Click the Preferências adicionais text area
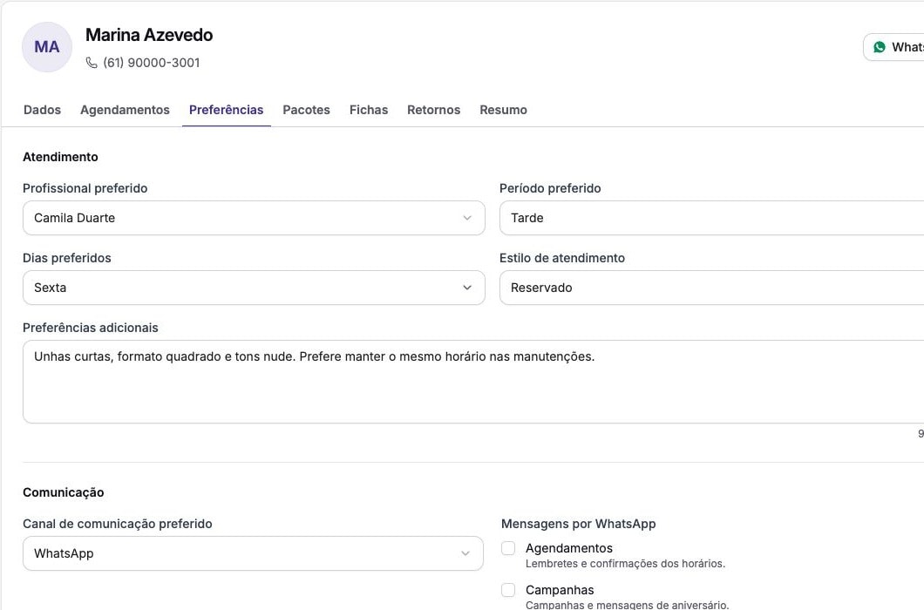This screenshot has width=924, height=610. point(473,382)
